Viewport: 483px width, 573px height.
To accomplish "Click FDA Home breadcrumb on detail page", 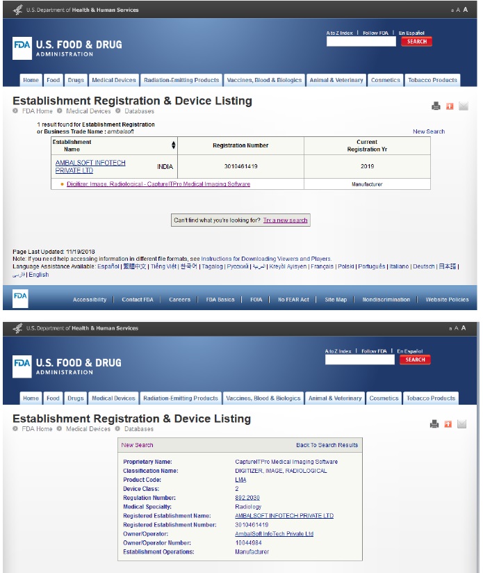I will pos(37,428).
